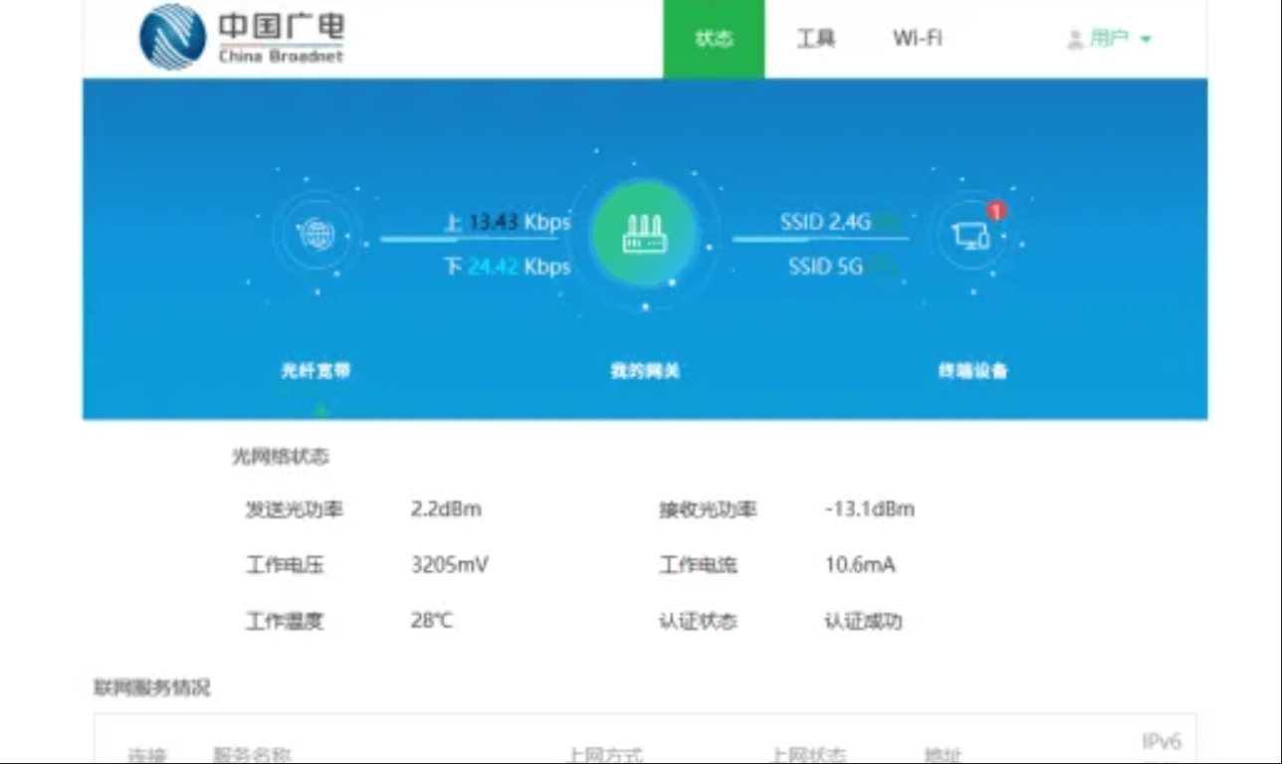Open the Wi-Fi settings tab

pyautogui.click(x=918, y=39)
